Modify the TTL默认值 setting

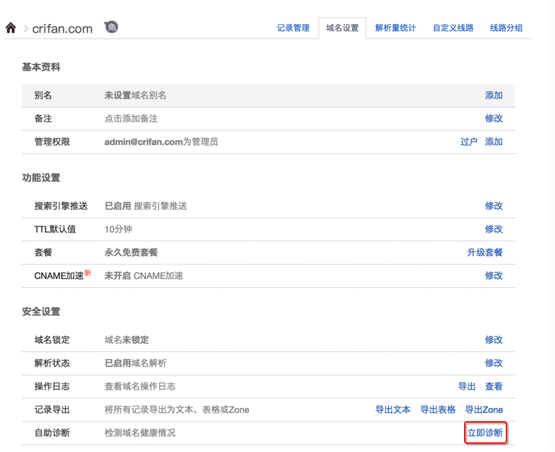coord(493,229)
